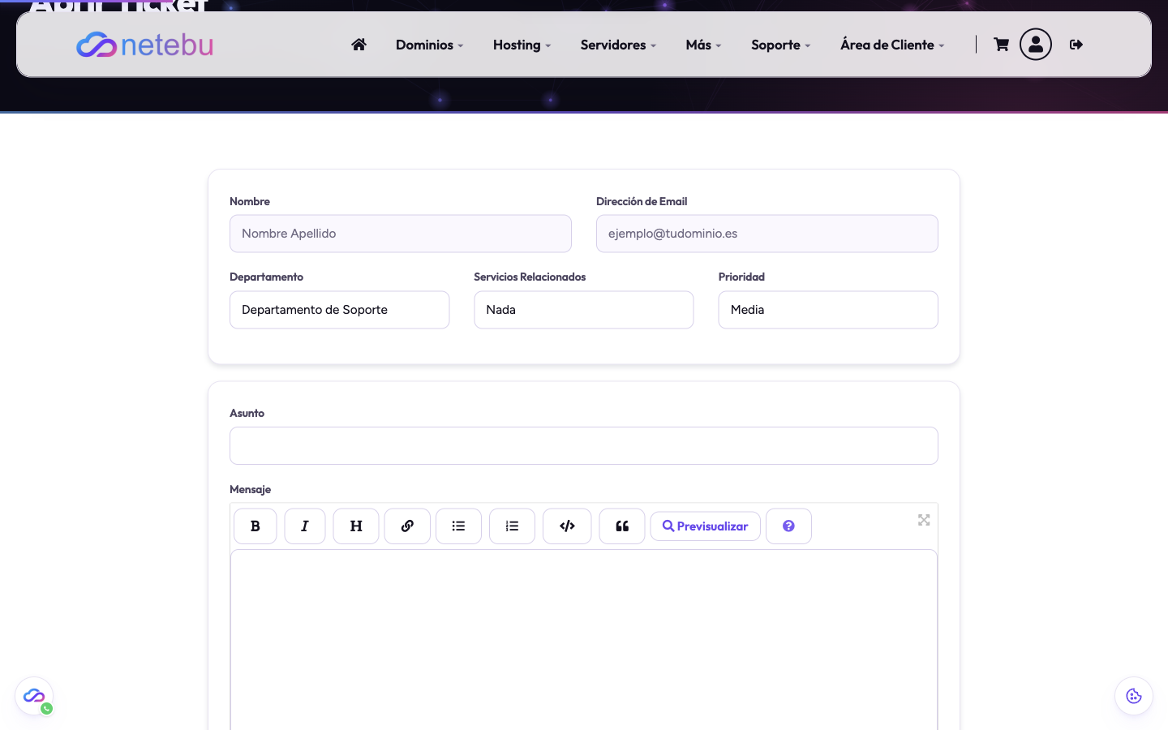Insert a code block

(567, 526)
